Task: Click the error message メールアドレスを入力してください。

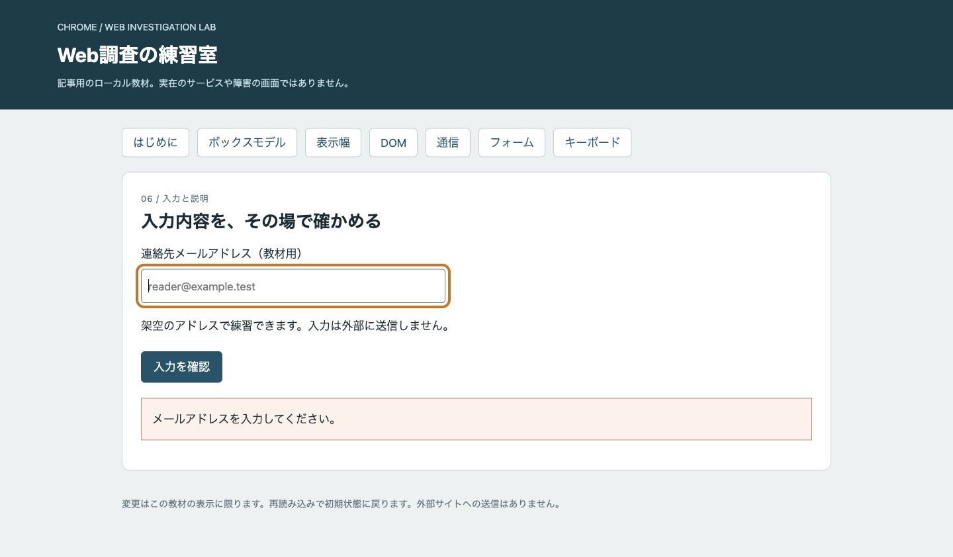Action: pos(476,419)
